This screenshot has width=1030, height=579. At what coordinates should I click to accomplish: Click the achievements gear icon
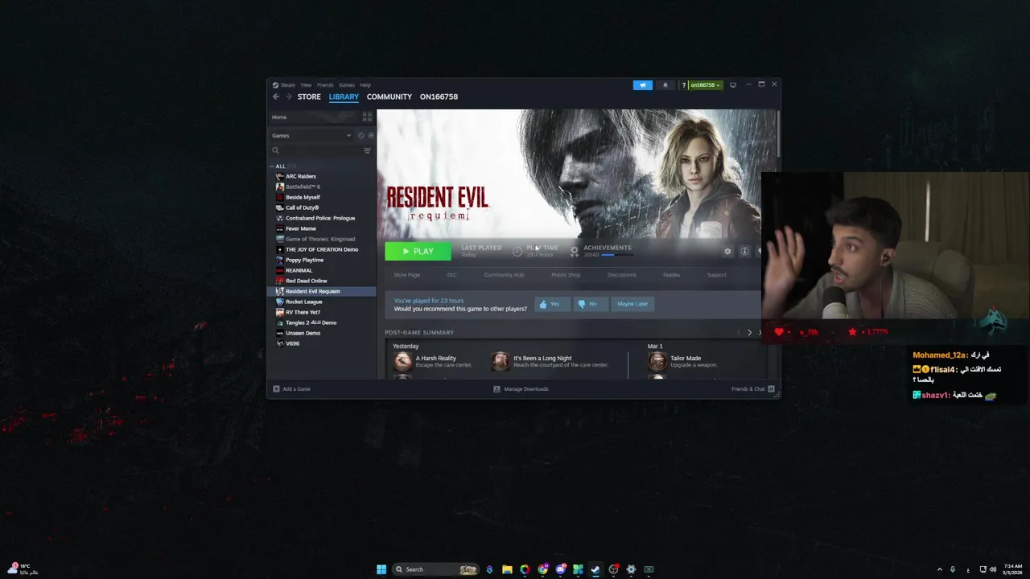pyautogui.click(x=574, y=251)
